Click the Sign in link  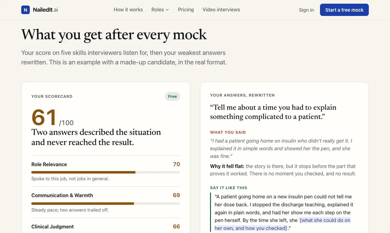(306, 10)
